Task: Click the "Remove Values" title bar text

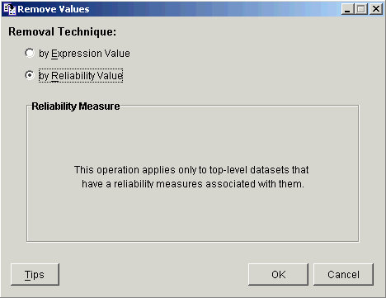Action: point(54,9)
